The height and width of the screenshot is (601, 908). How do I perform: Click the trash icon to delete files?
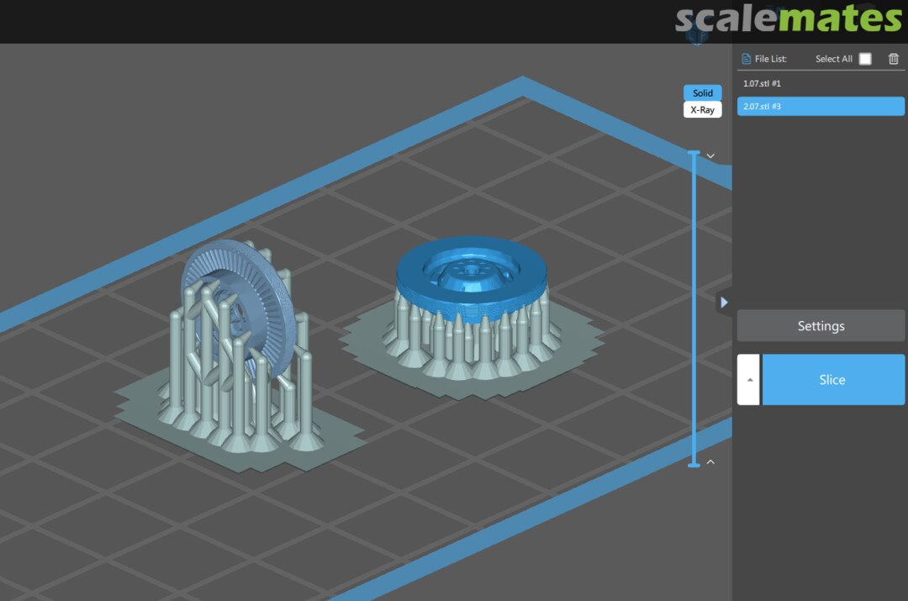click(893, 59)
